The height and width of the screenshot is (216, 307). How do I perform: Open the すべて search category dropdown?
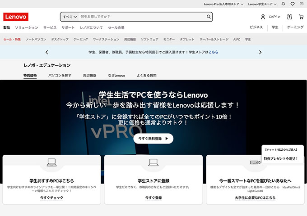(70, 17)
